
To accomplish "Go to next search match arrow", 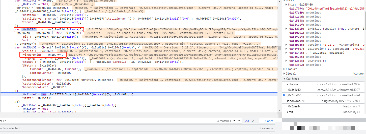I will 239,121.
